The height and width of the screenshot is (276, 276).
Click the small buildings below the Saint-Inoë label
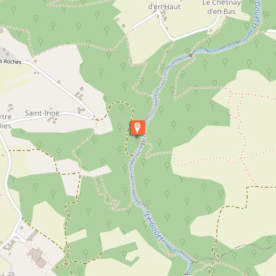53,120
